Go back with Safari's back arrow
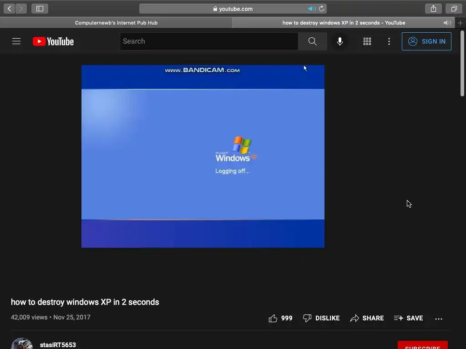This screenshot has width=466, height=349. click(9, 9)
